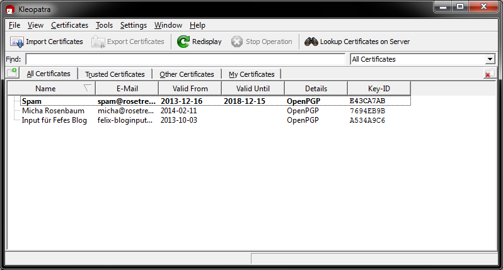The width and height of the screenshot is (503, 270).
Task: Click the Redisplay green refresh icon
Action: click(x=183, y=42)
